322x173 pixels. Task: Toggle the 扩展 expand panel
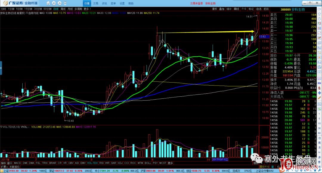pos(4,167)
